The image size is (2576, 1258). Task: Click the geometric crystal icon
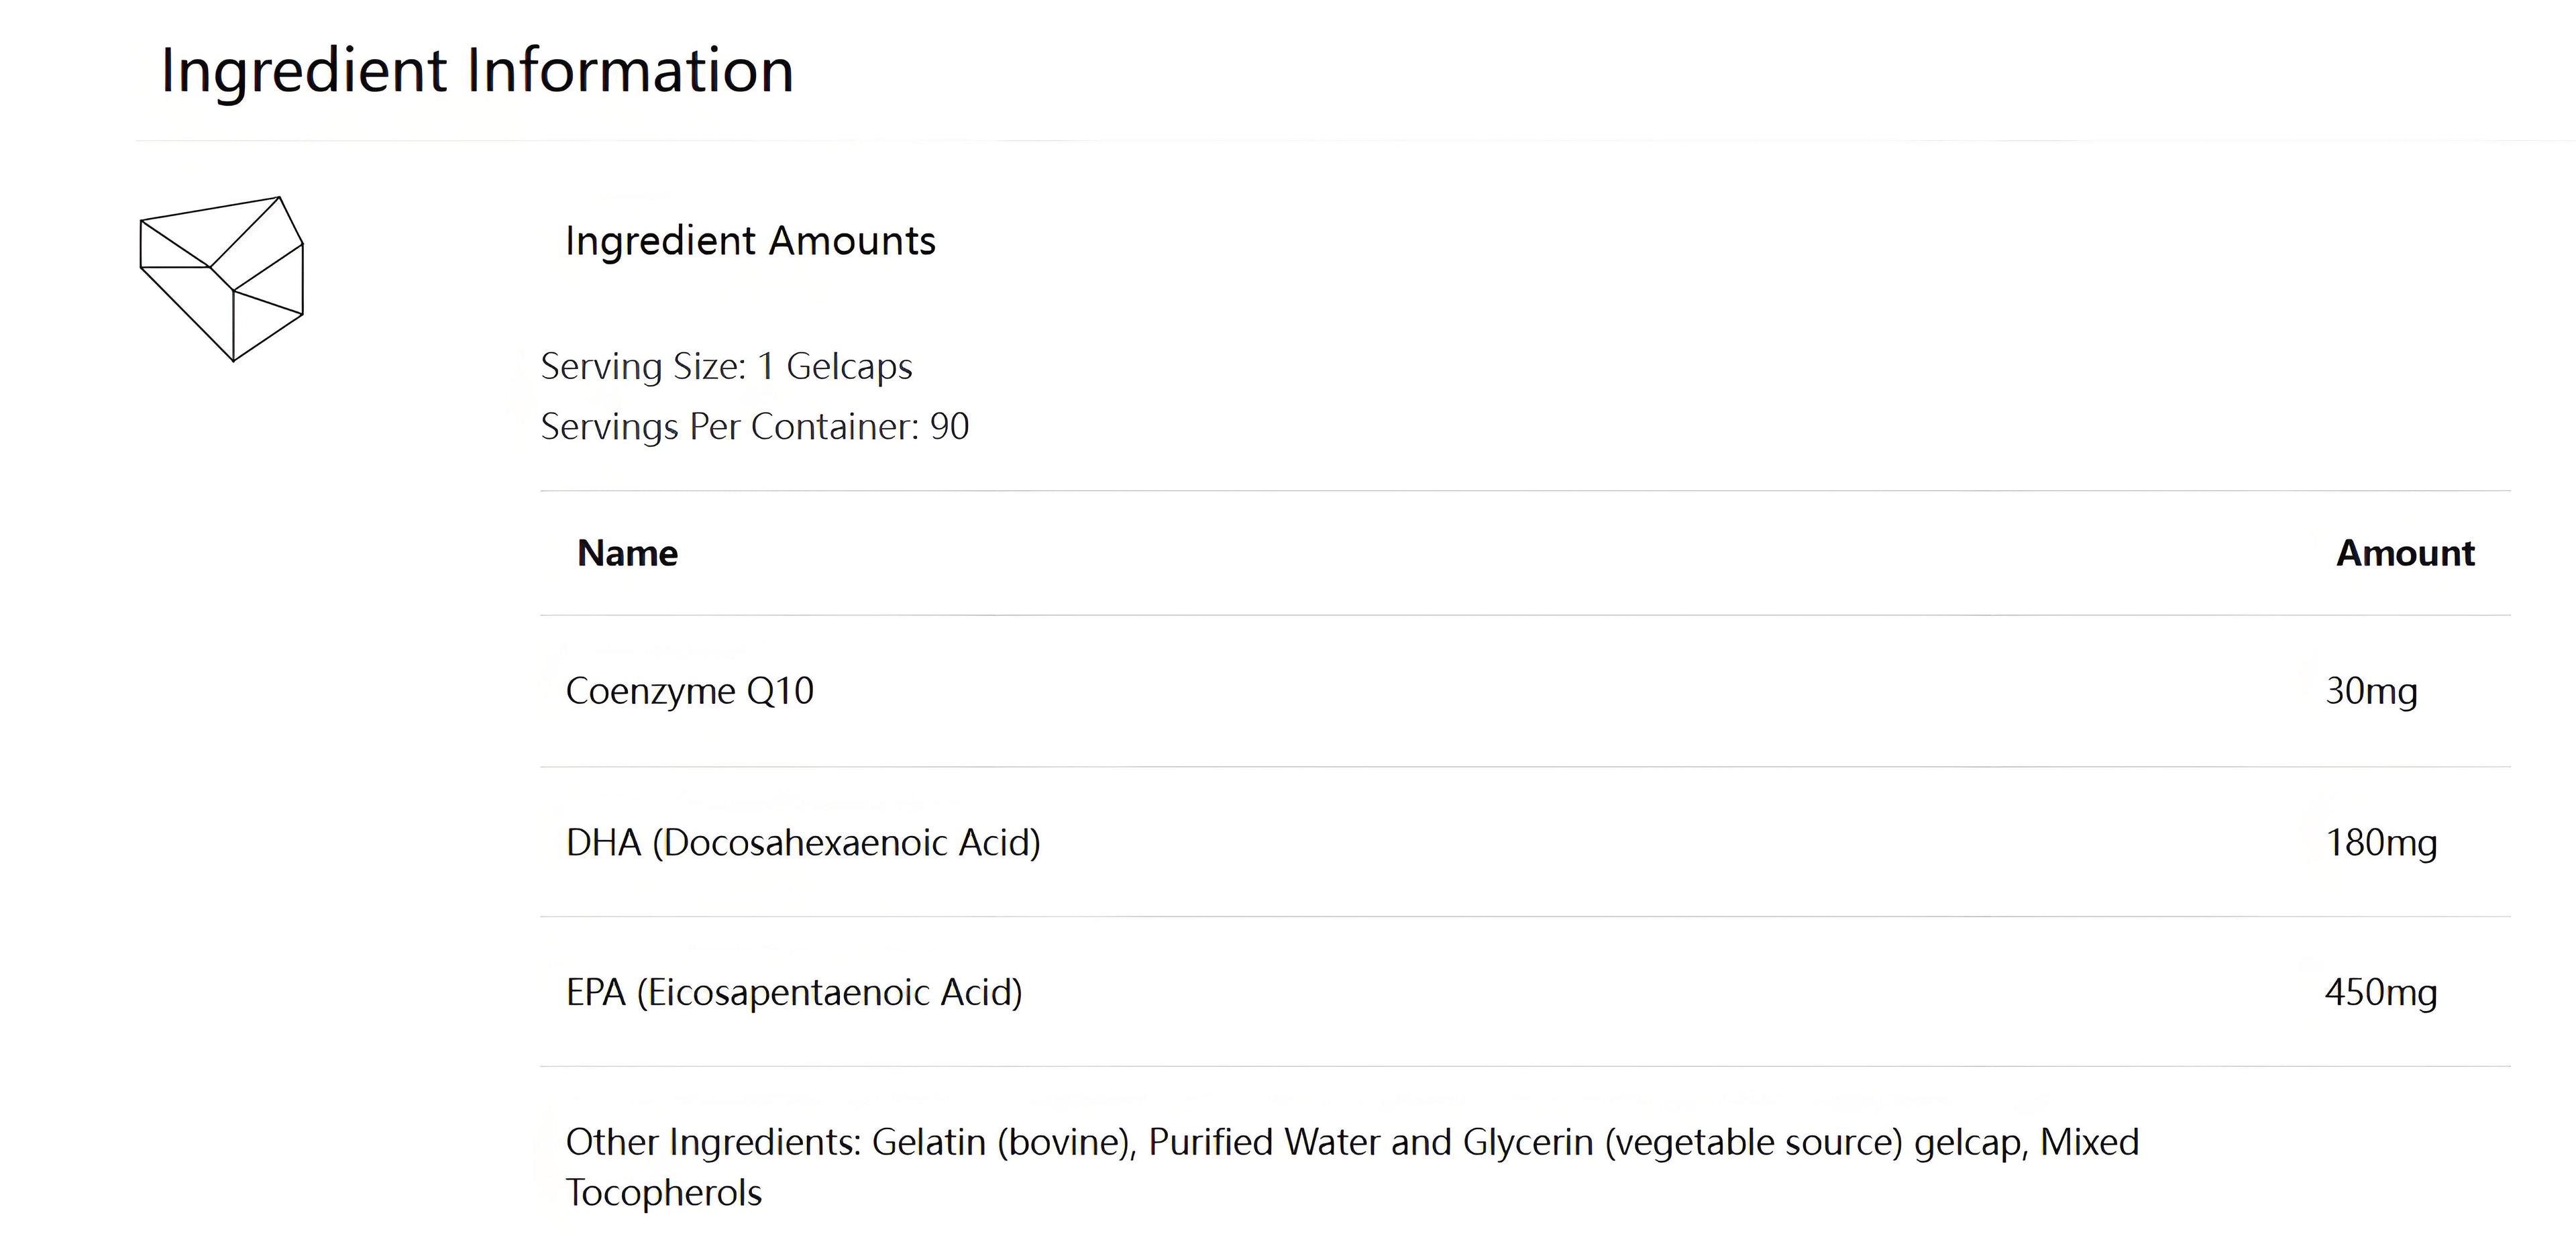(x=222, y=277)
